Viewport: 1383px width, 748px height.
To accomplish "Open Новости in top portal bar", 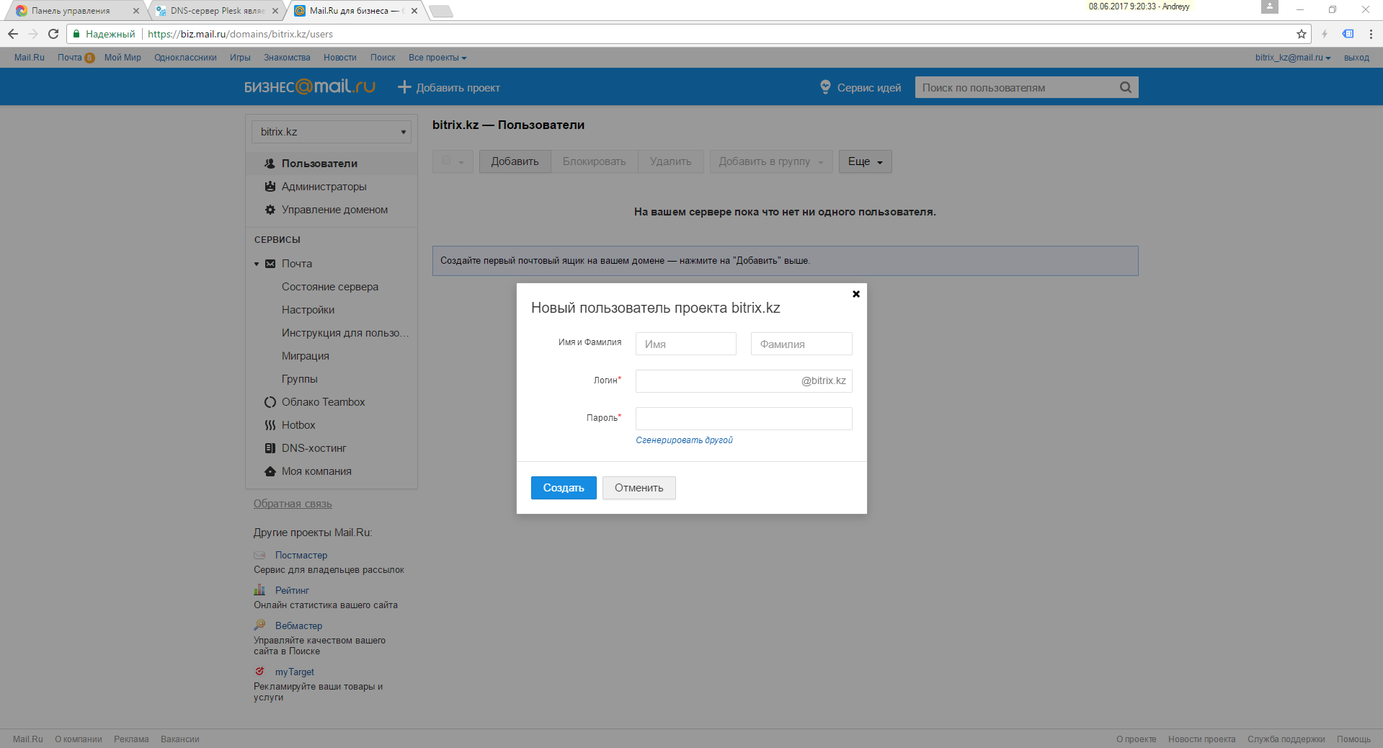I will 340,58.
